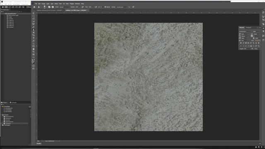This screenshot has height=149, width=265.
Task: Open Character panel flyout menu
Action: point(260,28)
